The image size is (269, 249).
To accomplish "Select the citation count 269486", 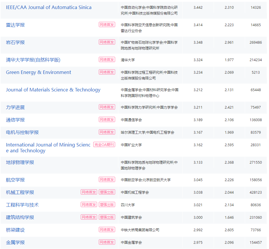I will point(256,43).
